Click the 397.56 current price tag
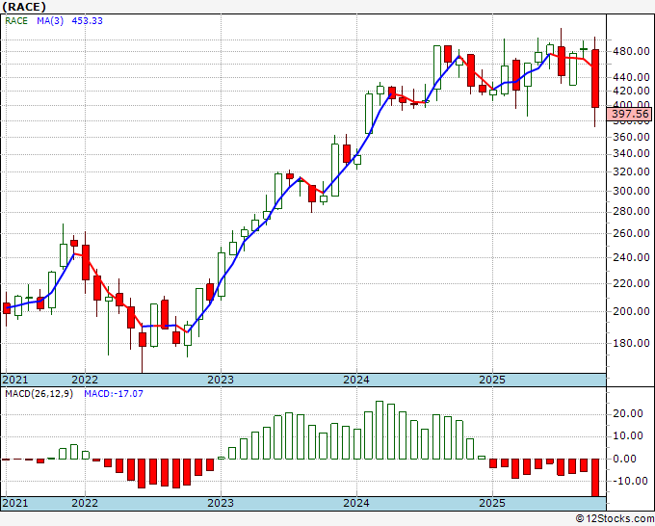This screenshot has height=526, width=655. (630, 114)
